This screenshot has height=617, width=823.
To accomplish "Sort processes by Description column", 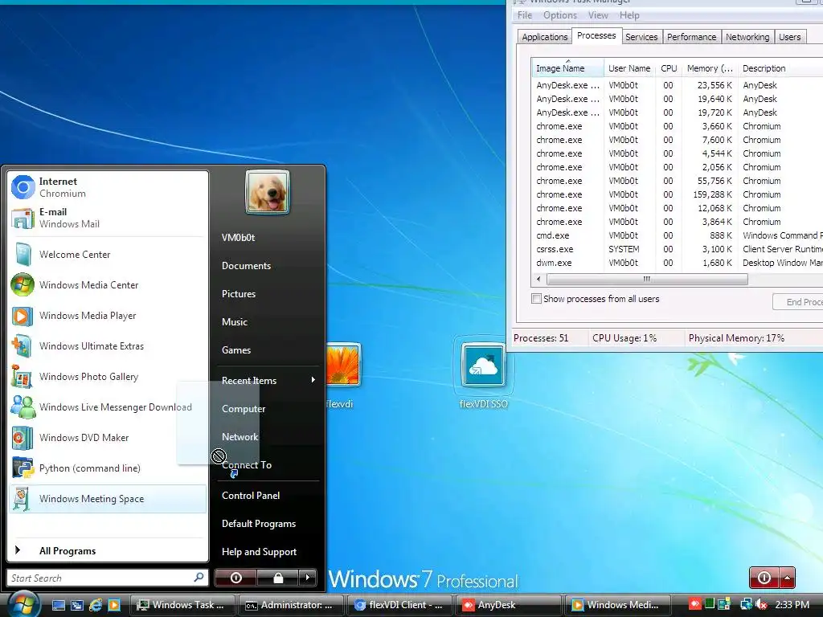I will click(x=780, y=68).
